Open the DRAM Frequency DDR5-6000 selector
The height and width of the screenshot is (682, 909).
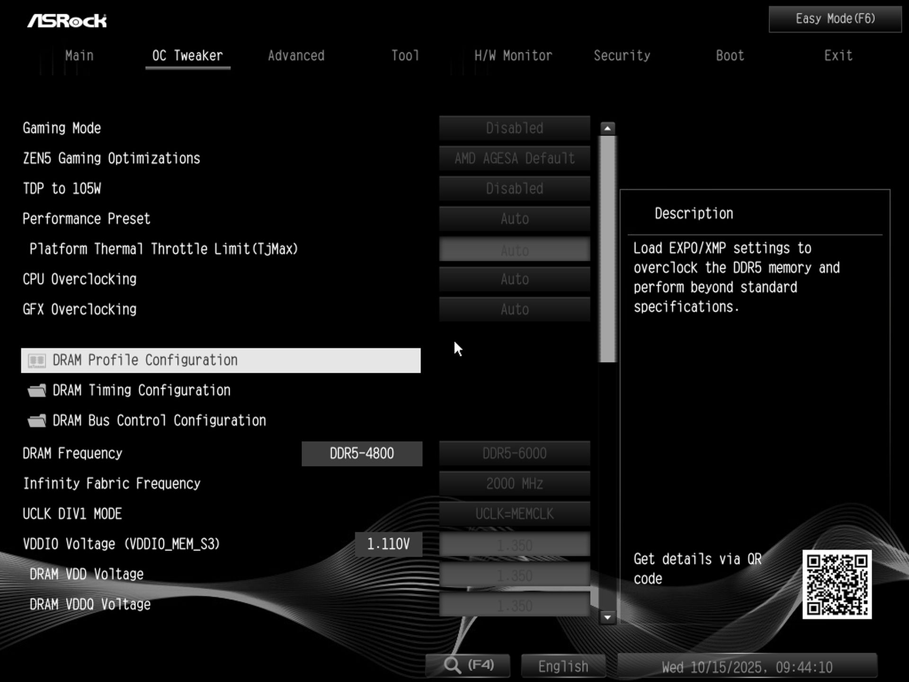point(514,453)
